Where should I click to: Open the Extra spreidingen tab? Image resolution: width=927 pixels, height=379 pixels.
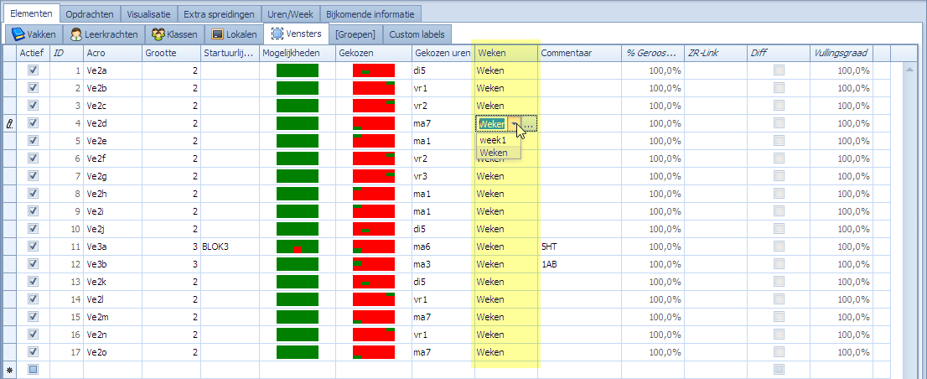point(219,13)
